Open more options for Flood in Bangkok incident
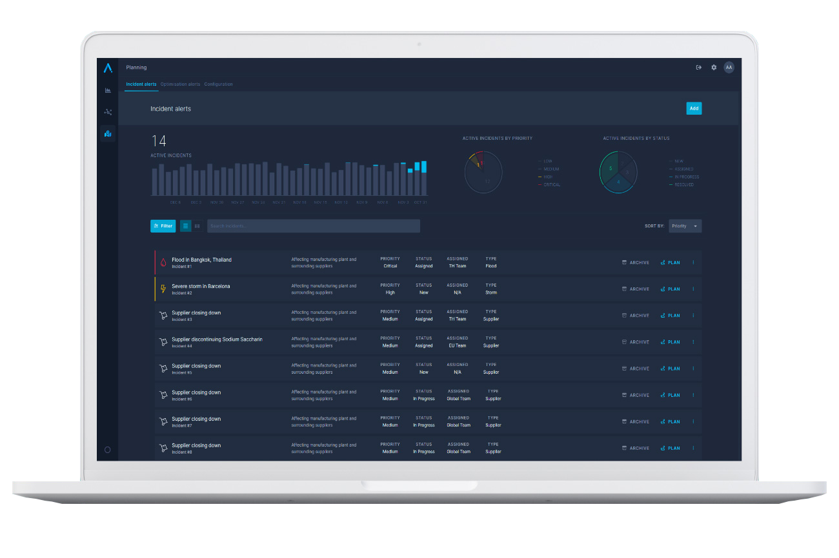The image size is (839, 558). pos(693,263)
